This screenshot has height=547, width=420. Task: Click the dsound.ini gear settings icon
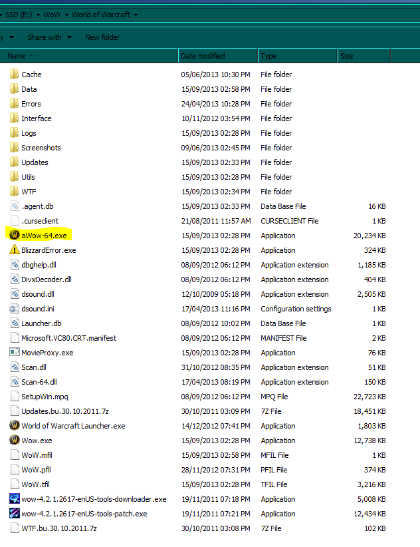point(14,309)
